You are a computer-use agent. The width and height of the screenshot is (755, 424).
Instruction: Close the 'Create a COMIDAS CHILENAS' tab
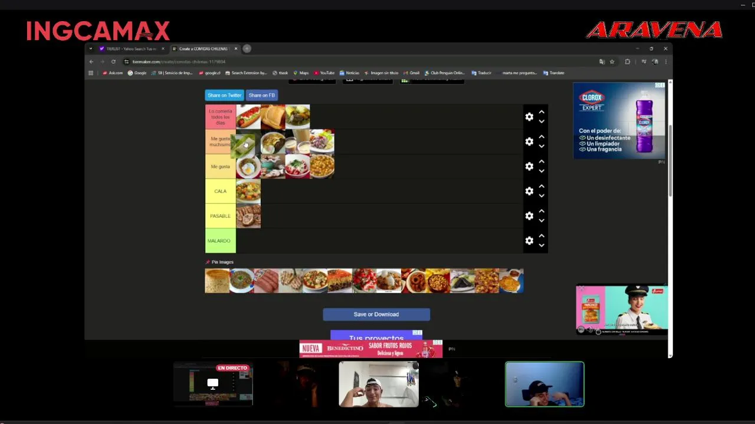click(236, 49)
